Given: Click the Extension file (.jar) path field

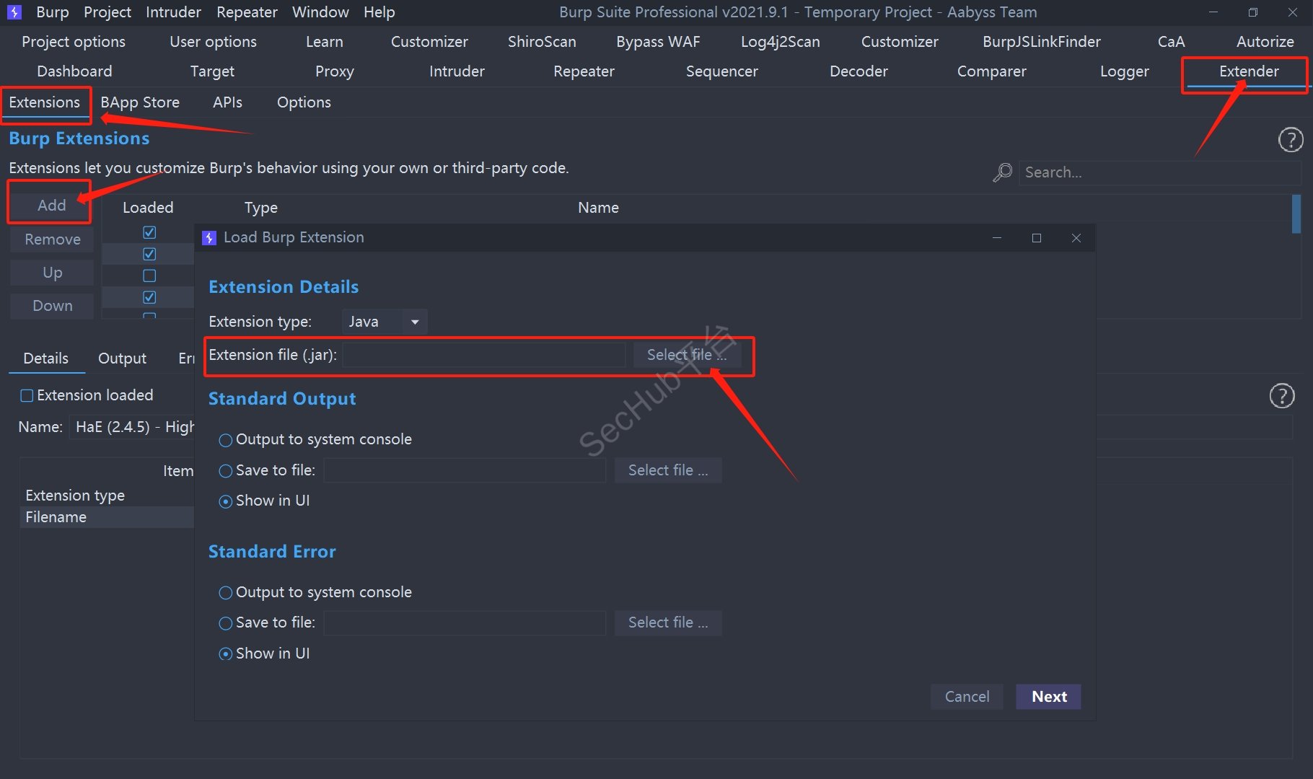Looking at the screenshot, I should (x=483, y=355).
